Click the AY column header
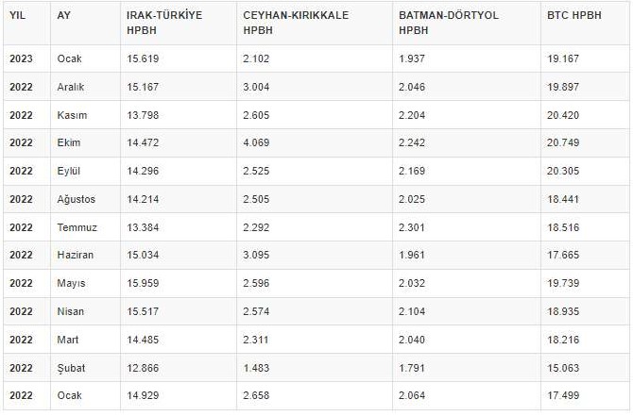Screen dimensions: 633x416 coord(63,16)
